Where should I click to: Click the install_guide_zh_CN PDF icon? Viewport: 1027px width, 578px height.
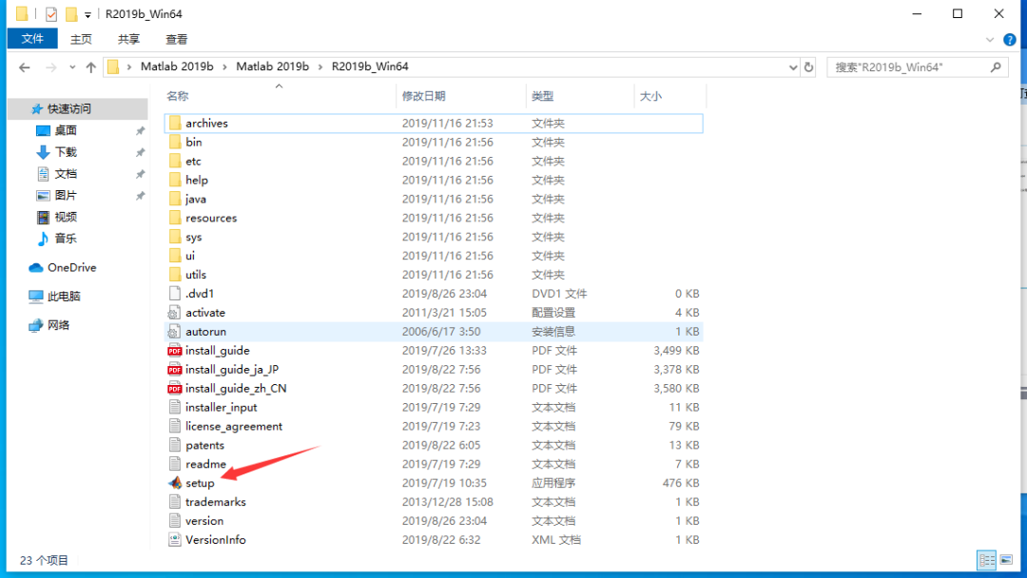[x=175, y=389]
